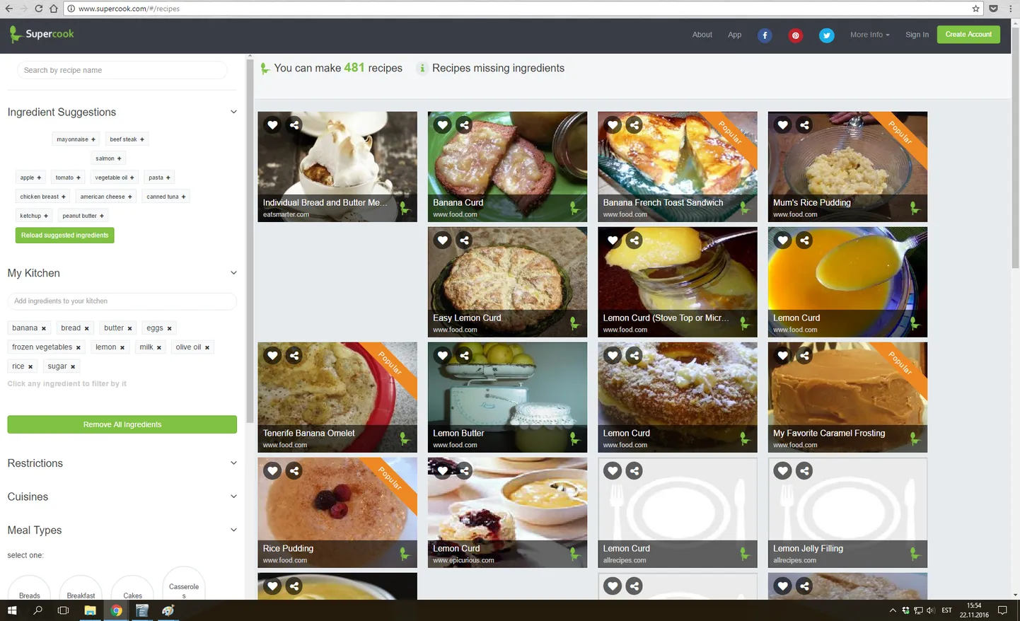Screen dimensions: 1020x621
Task: Expand the Restrictions section
Action: 233,463
